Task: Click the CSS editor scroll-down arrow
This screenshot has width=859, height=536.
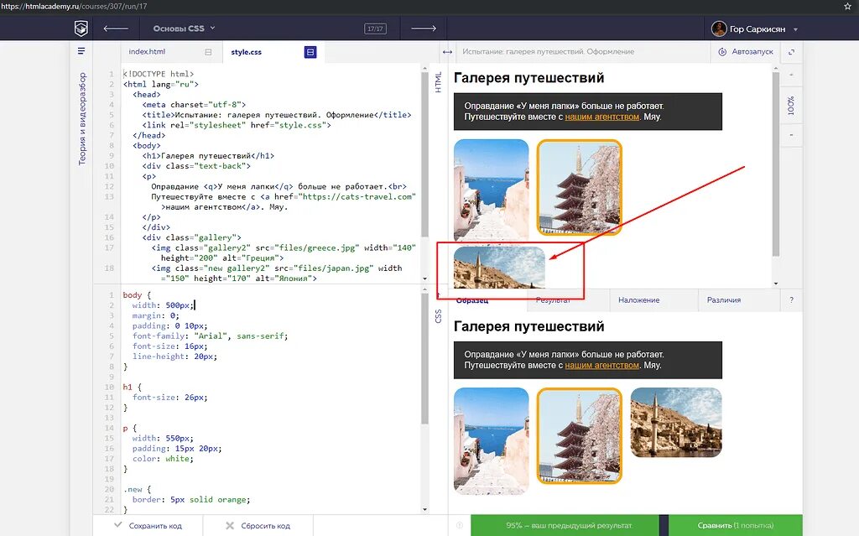Action: 425,510
